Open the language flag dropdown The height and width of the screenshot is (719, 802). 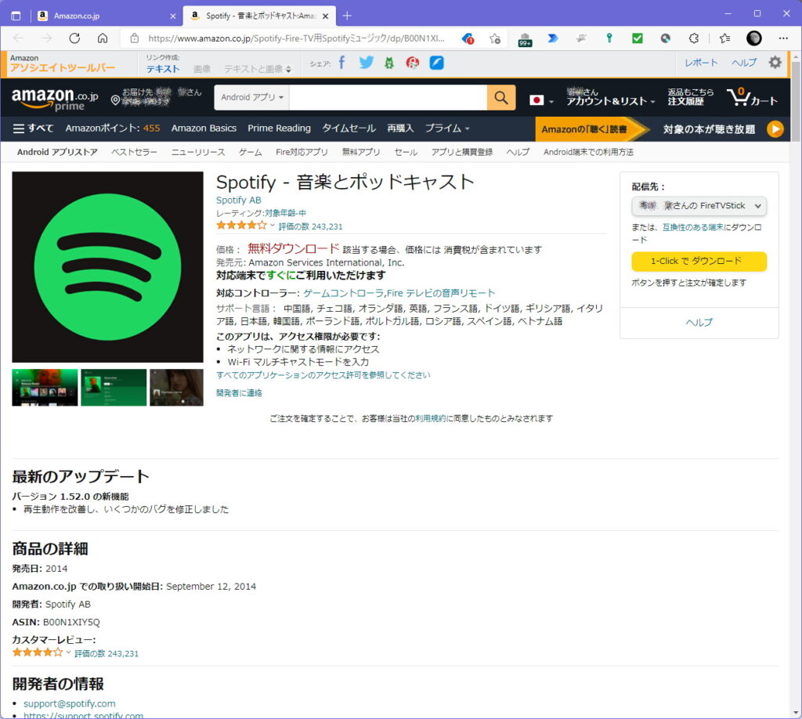click(x=541, y=99)
